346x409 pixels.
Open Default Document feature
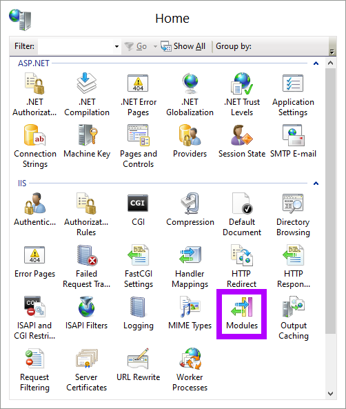point(242,215)
